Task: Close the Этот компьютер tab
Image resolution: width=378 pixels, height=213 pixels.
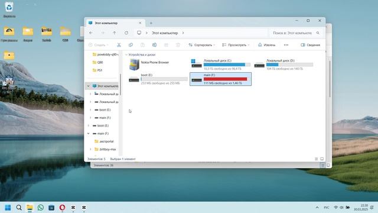Action: point(140,23)
